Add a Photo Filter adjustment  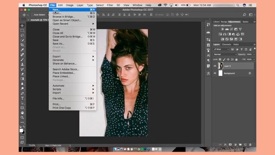point(233,34)
